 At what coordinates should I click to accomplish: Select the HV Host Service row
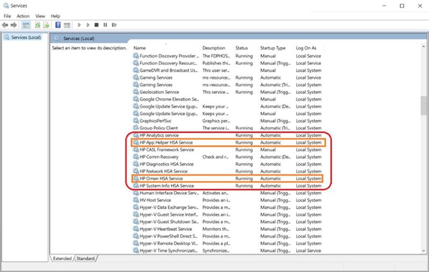tap(228, 200)
